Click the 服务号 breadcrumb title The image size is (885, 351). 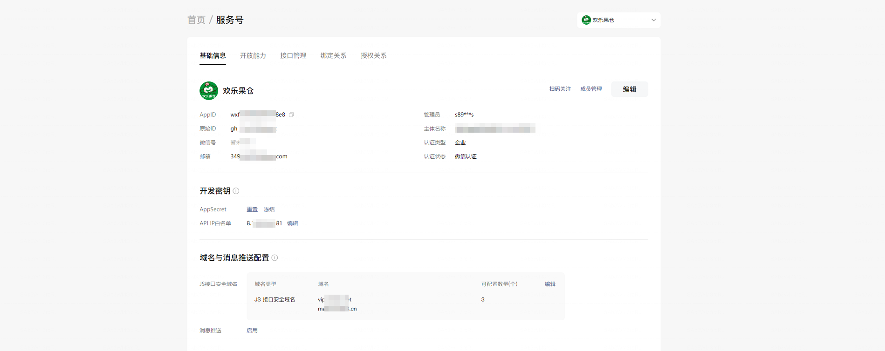pos(230,20)
